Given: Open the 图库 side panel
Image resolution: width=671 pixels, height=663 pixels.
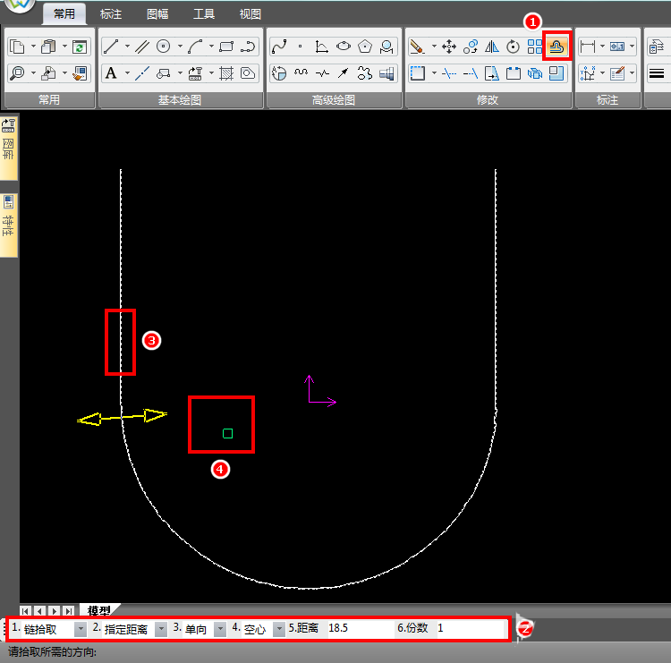Looking at the screenshot, I should pyautogui.click(x=9, y=147).
